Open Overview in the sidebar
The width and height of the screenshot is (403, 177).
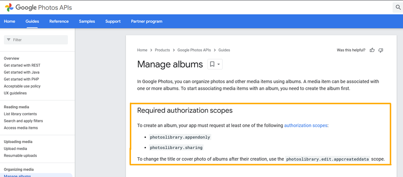12,58
